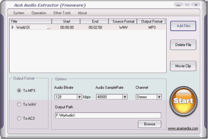The height and width of the screenshot is (139, 208).
Task: Click the Stereo channel value field
Action: 147,97
